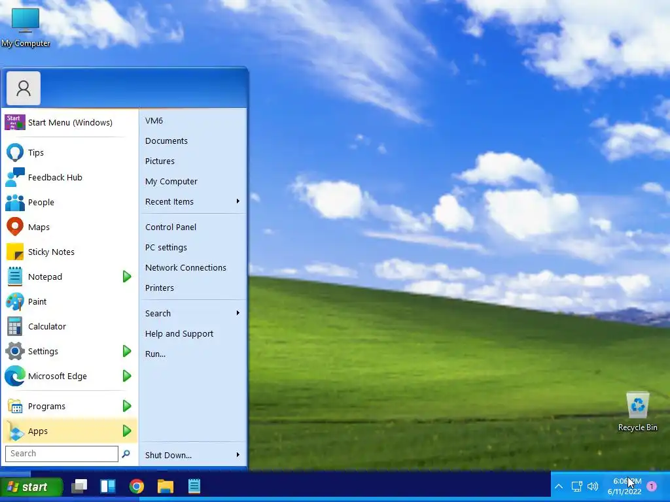The image size is (670, 502).
Task: Launch Google Chrome from taskbar
Action: 137,486
